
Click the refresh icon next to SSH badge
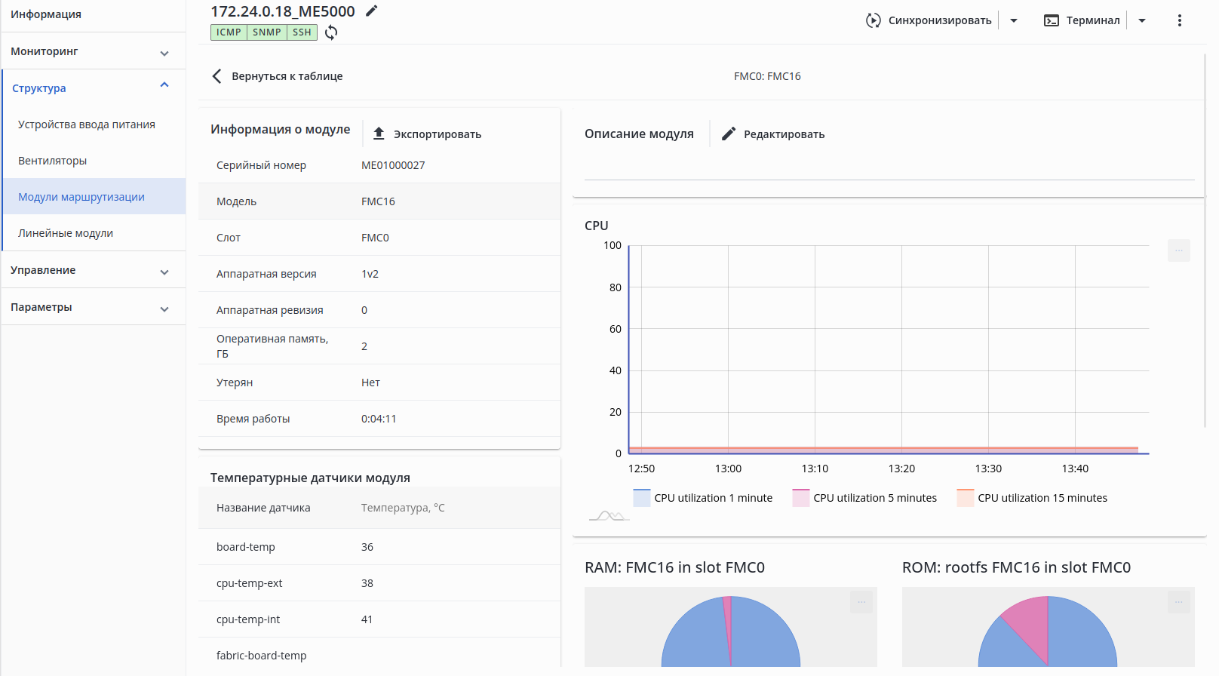331,32
